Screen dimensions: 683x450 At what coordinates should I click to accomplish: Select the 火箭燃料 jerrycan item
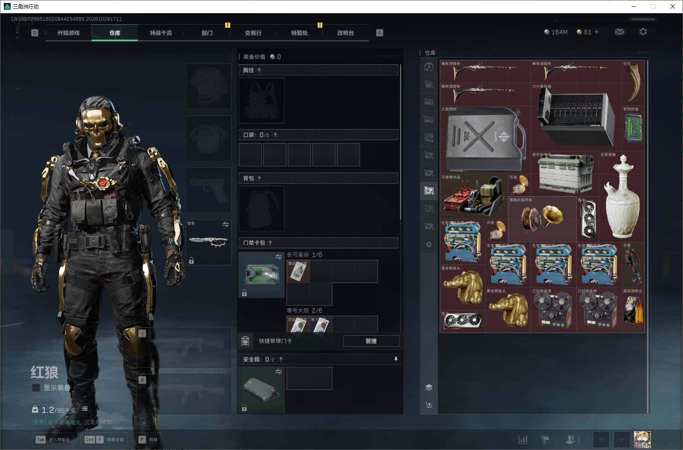(485, 139)
